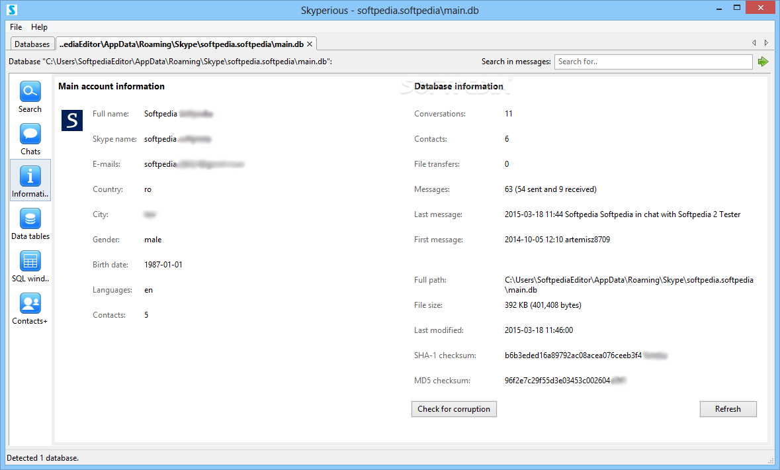Click the green search arrow button
Viewport: 780px width, 470px height.
coord(763,62)
